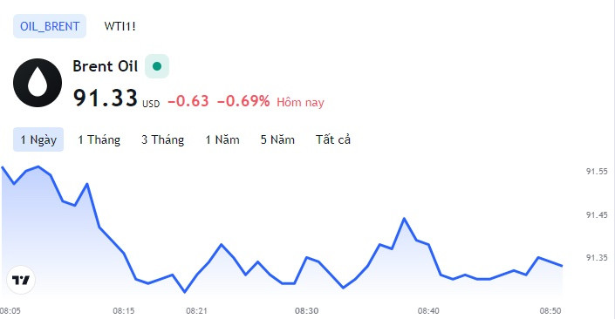Switch to the WTI1! symbol tab
Screen dimensions: 615x319
pos(120,26)
